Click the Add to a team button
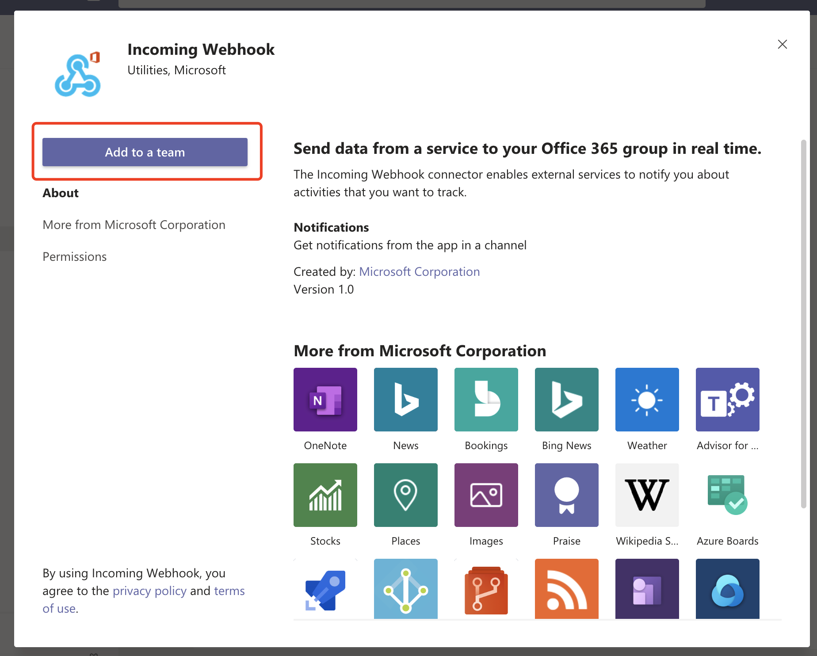The height and width of the screenshot is (656, 817). click(145, 152)
